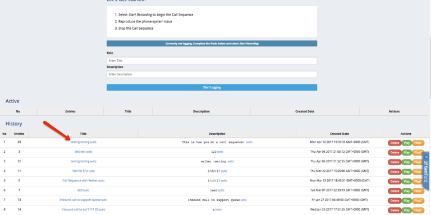This screenshot has width=431, height=215.
Task: Delete the Tue Mar 07 2017 row
Action: click(395, 191)
